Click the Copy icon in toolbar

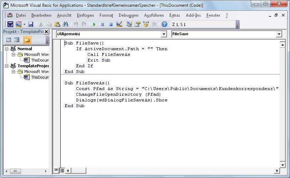pos(49,24)
